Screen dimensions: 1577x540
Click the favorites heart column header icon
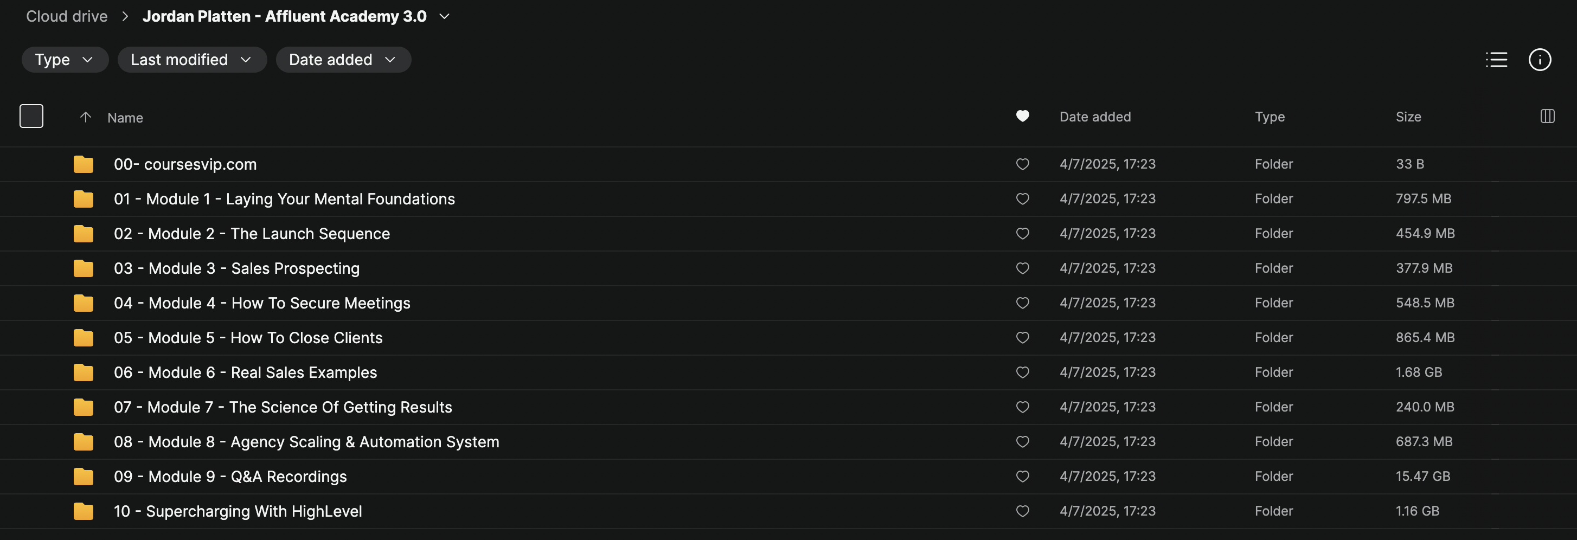[1022, 117]
